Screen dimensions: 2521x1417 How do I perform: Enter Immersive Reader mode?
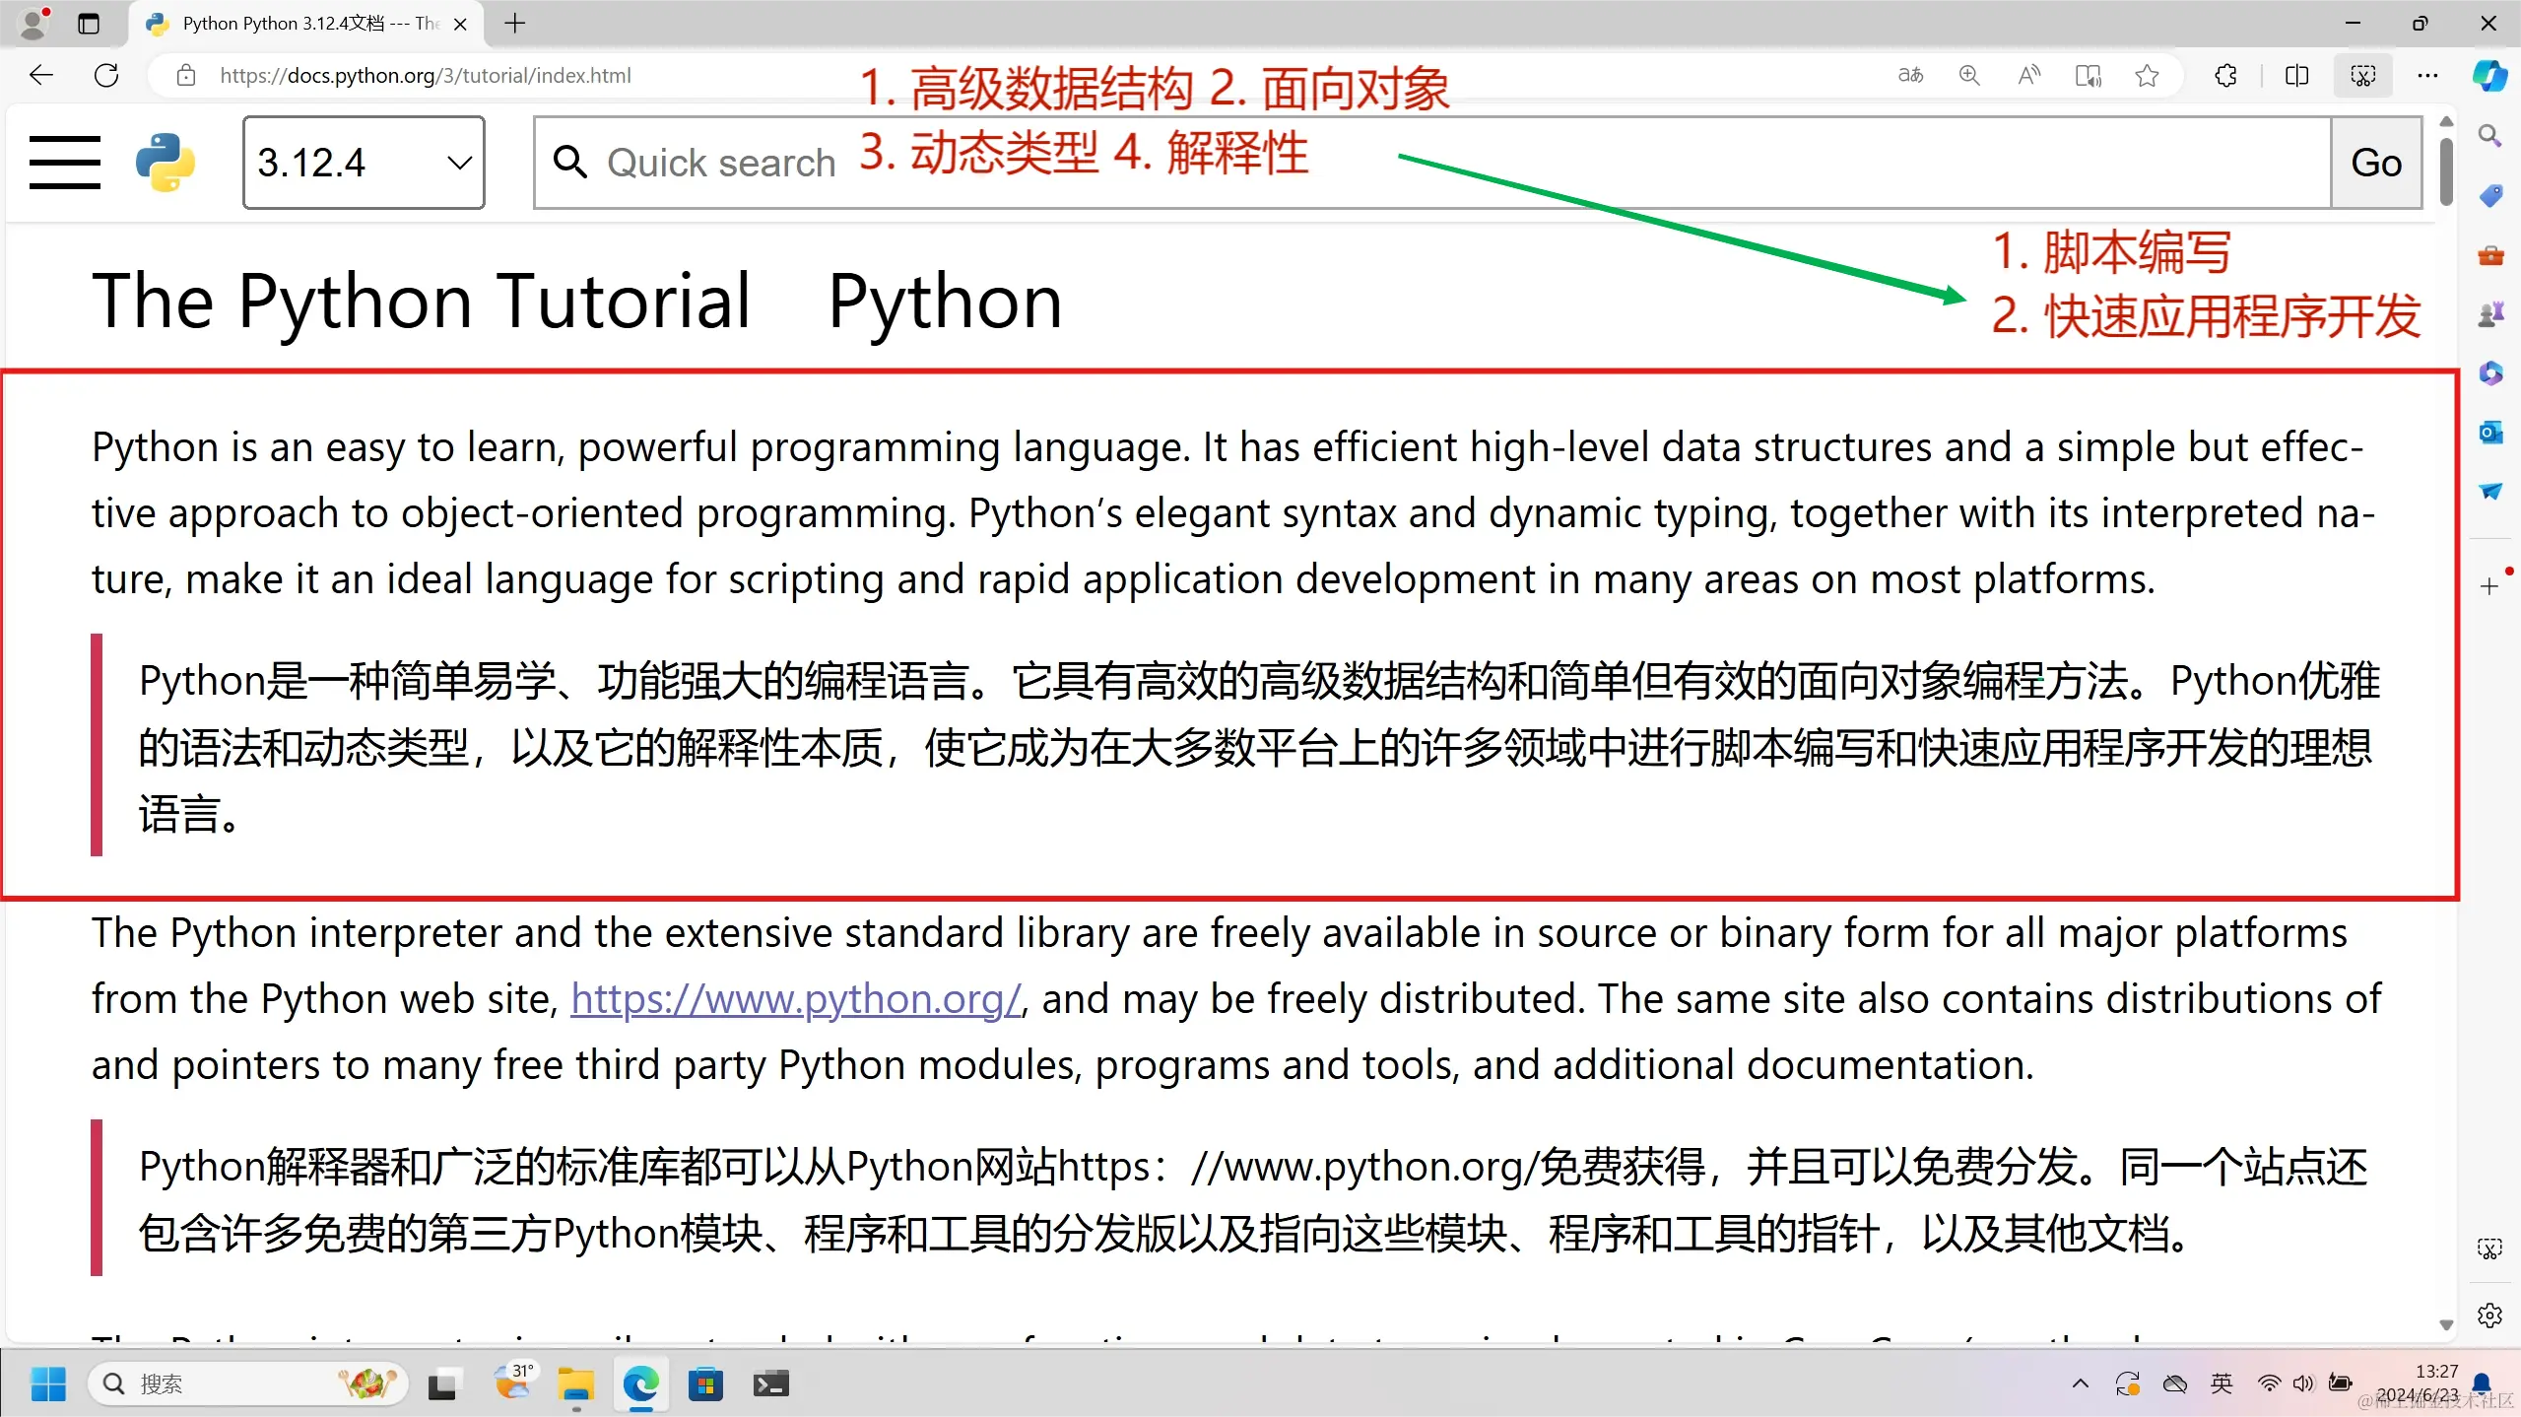(2088, 76)
